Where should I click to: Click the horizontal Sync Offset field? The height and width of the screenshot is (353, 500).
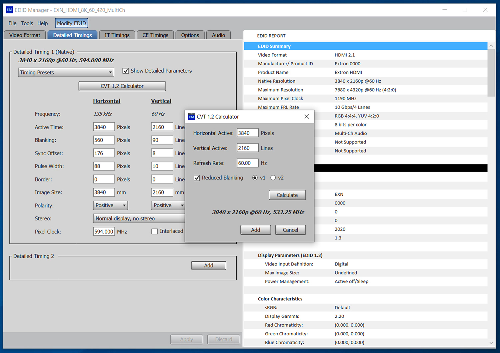[x=104, y=153]
